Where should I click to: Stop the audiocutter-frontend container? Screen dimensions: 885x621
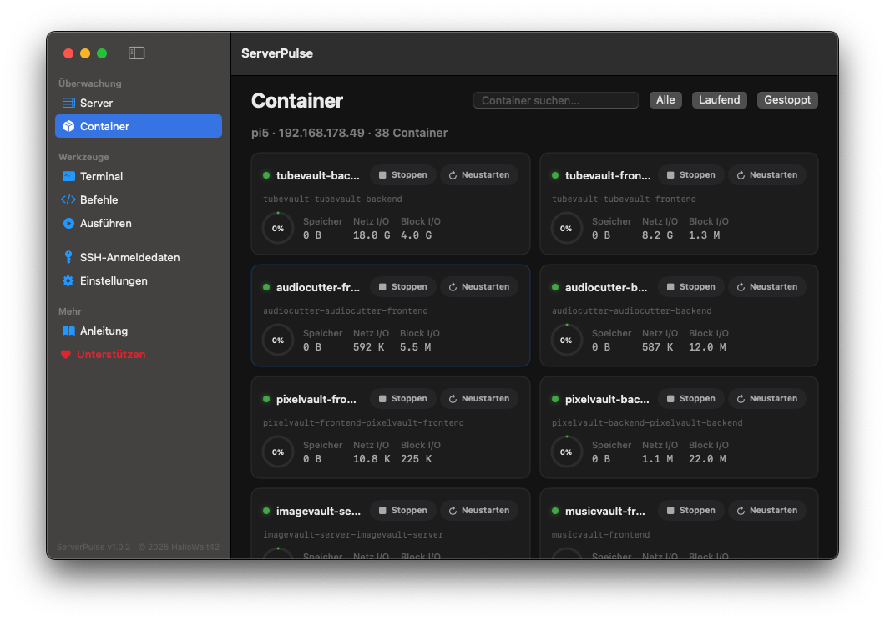pos(403,286)
